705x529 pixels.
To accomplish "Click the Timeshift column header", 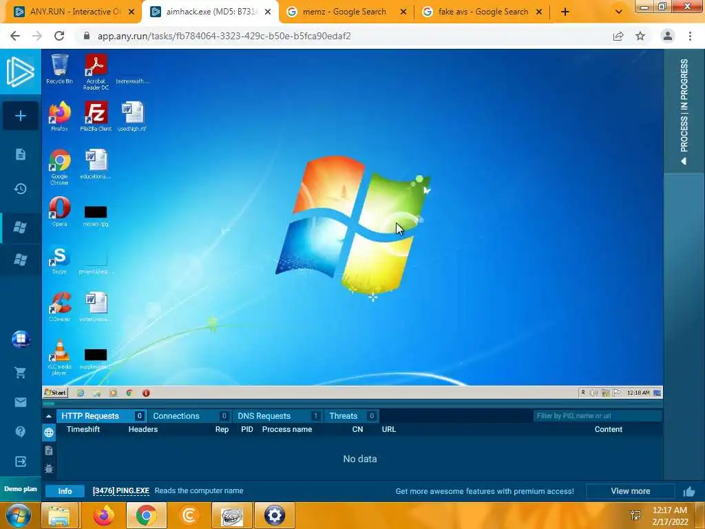I will [83, 429].
